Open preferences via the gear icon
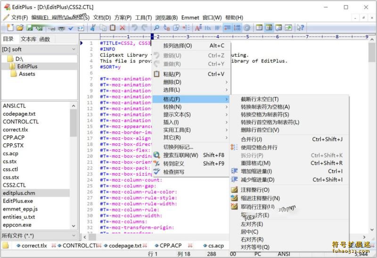 pos(247,28)
